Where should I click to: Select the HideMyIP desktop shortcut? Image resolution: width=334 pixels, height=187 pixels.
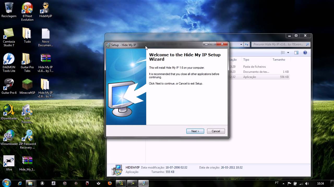click(x=46, y=10)
